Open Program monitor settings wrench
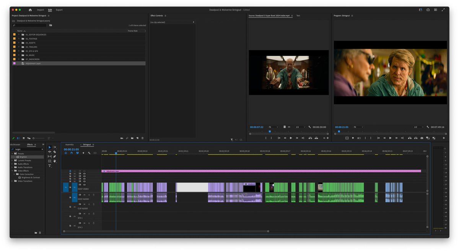 (x=428, y=127)
